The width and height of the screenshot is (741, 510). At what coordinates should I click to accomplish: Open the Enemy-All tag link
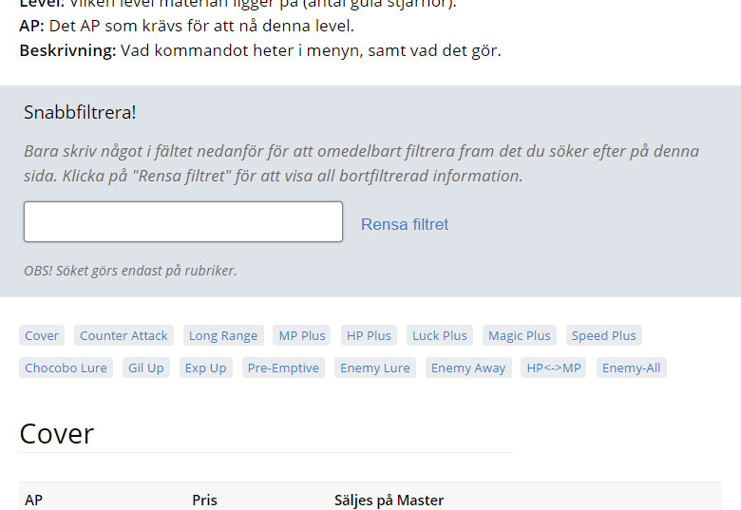(631, 368)
